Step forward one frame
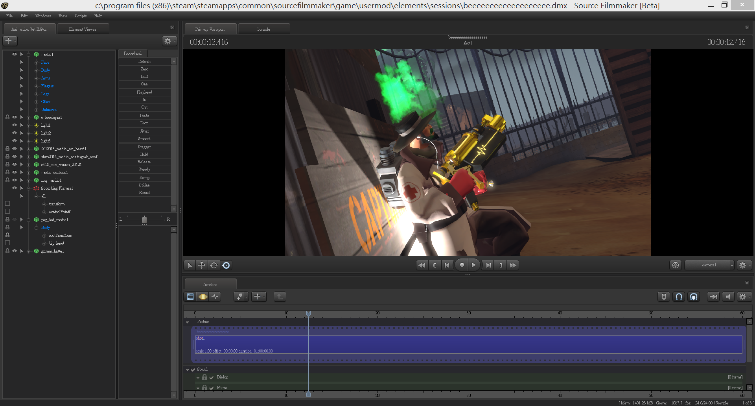The image size is (755, 406). pyautogui.click(x=488, y=265)
